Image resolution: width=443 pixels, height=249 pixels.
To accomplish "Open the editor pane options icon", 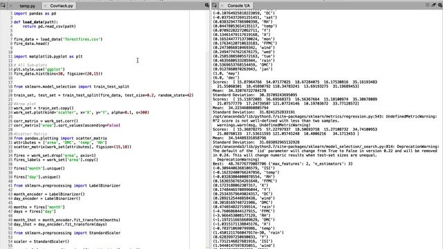I will (x=207, y=6).
